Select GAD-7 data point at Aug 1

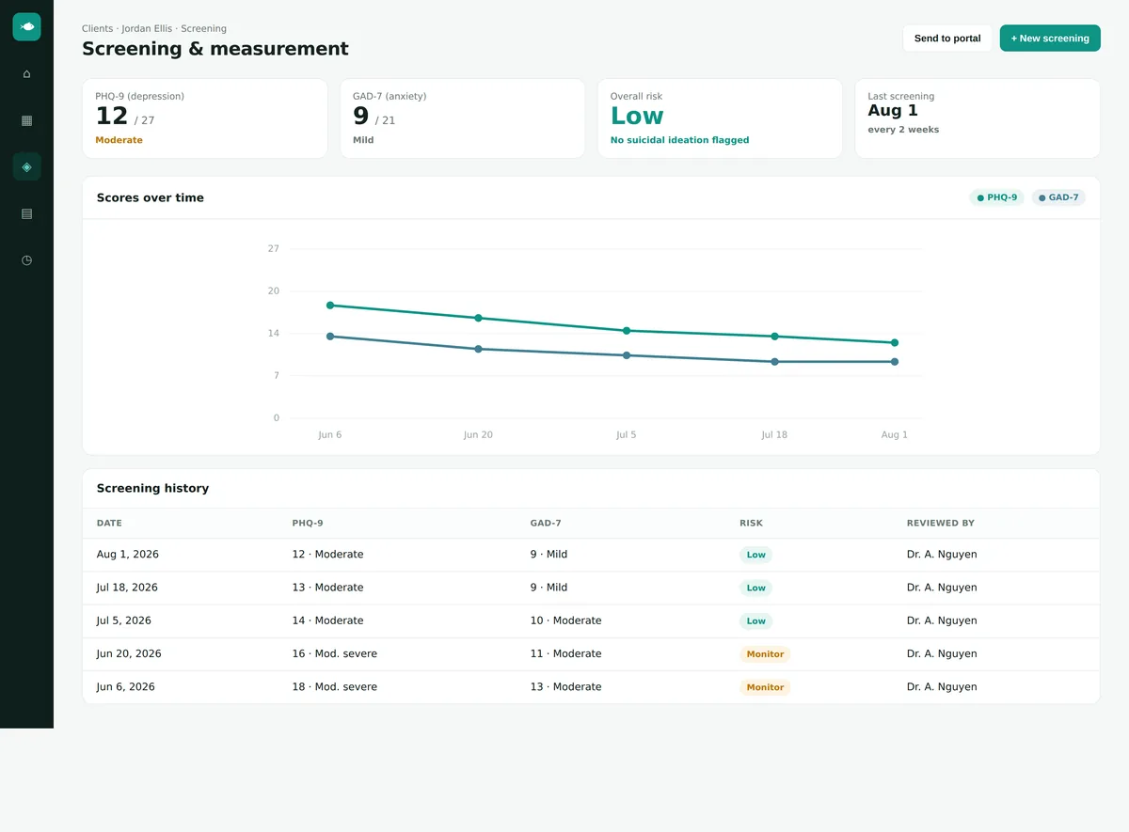click(895, 362)
